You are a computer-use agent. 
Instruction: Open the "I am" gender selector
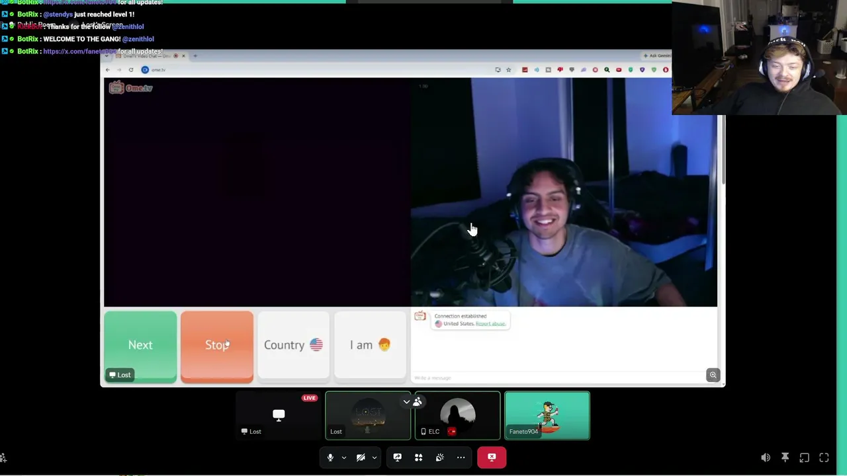click(x=370, y=345)
